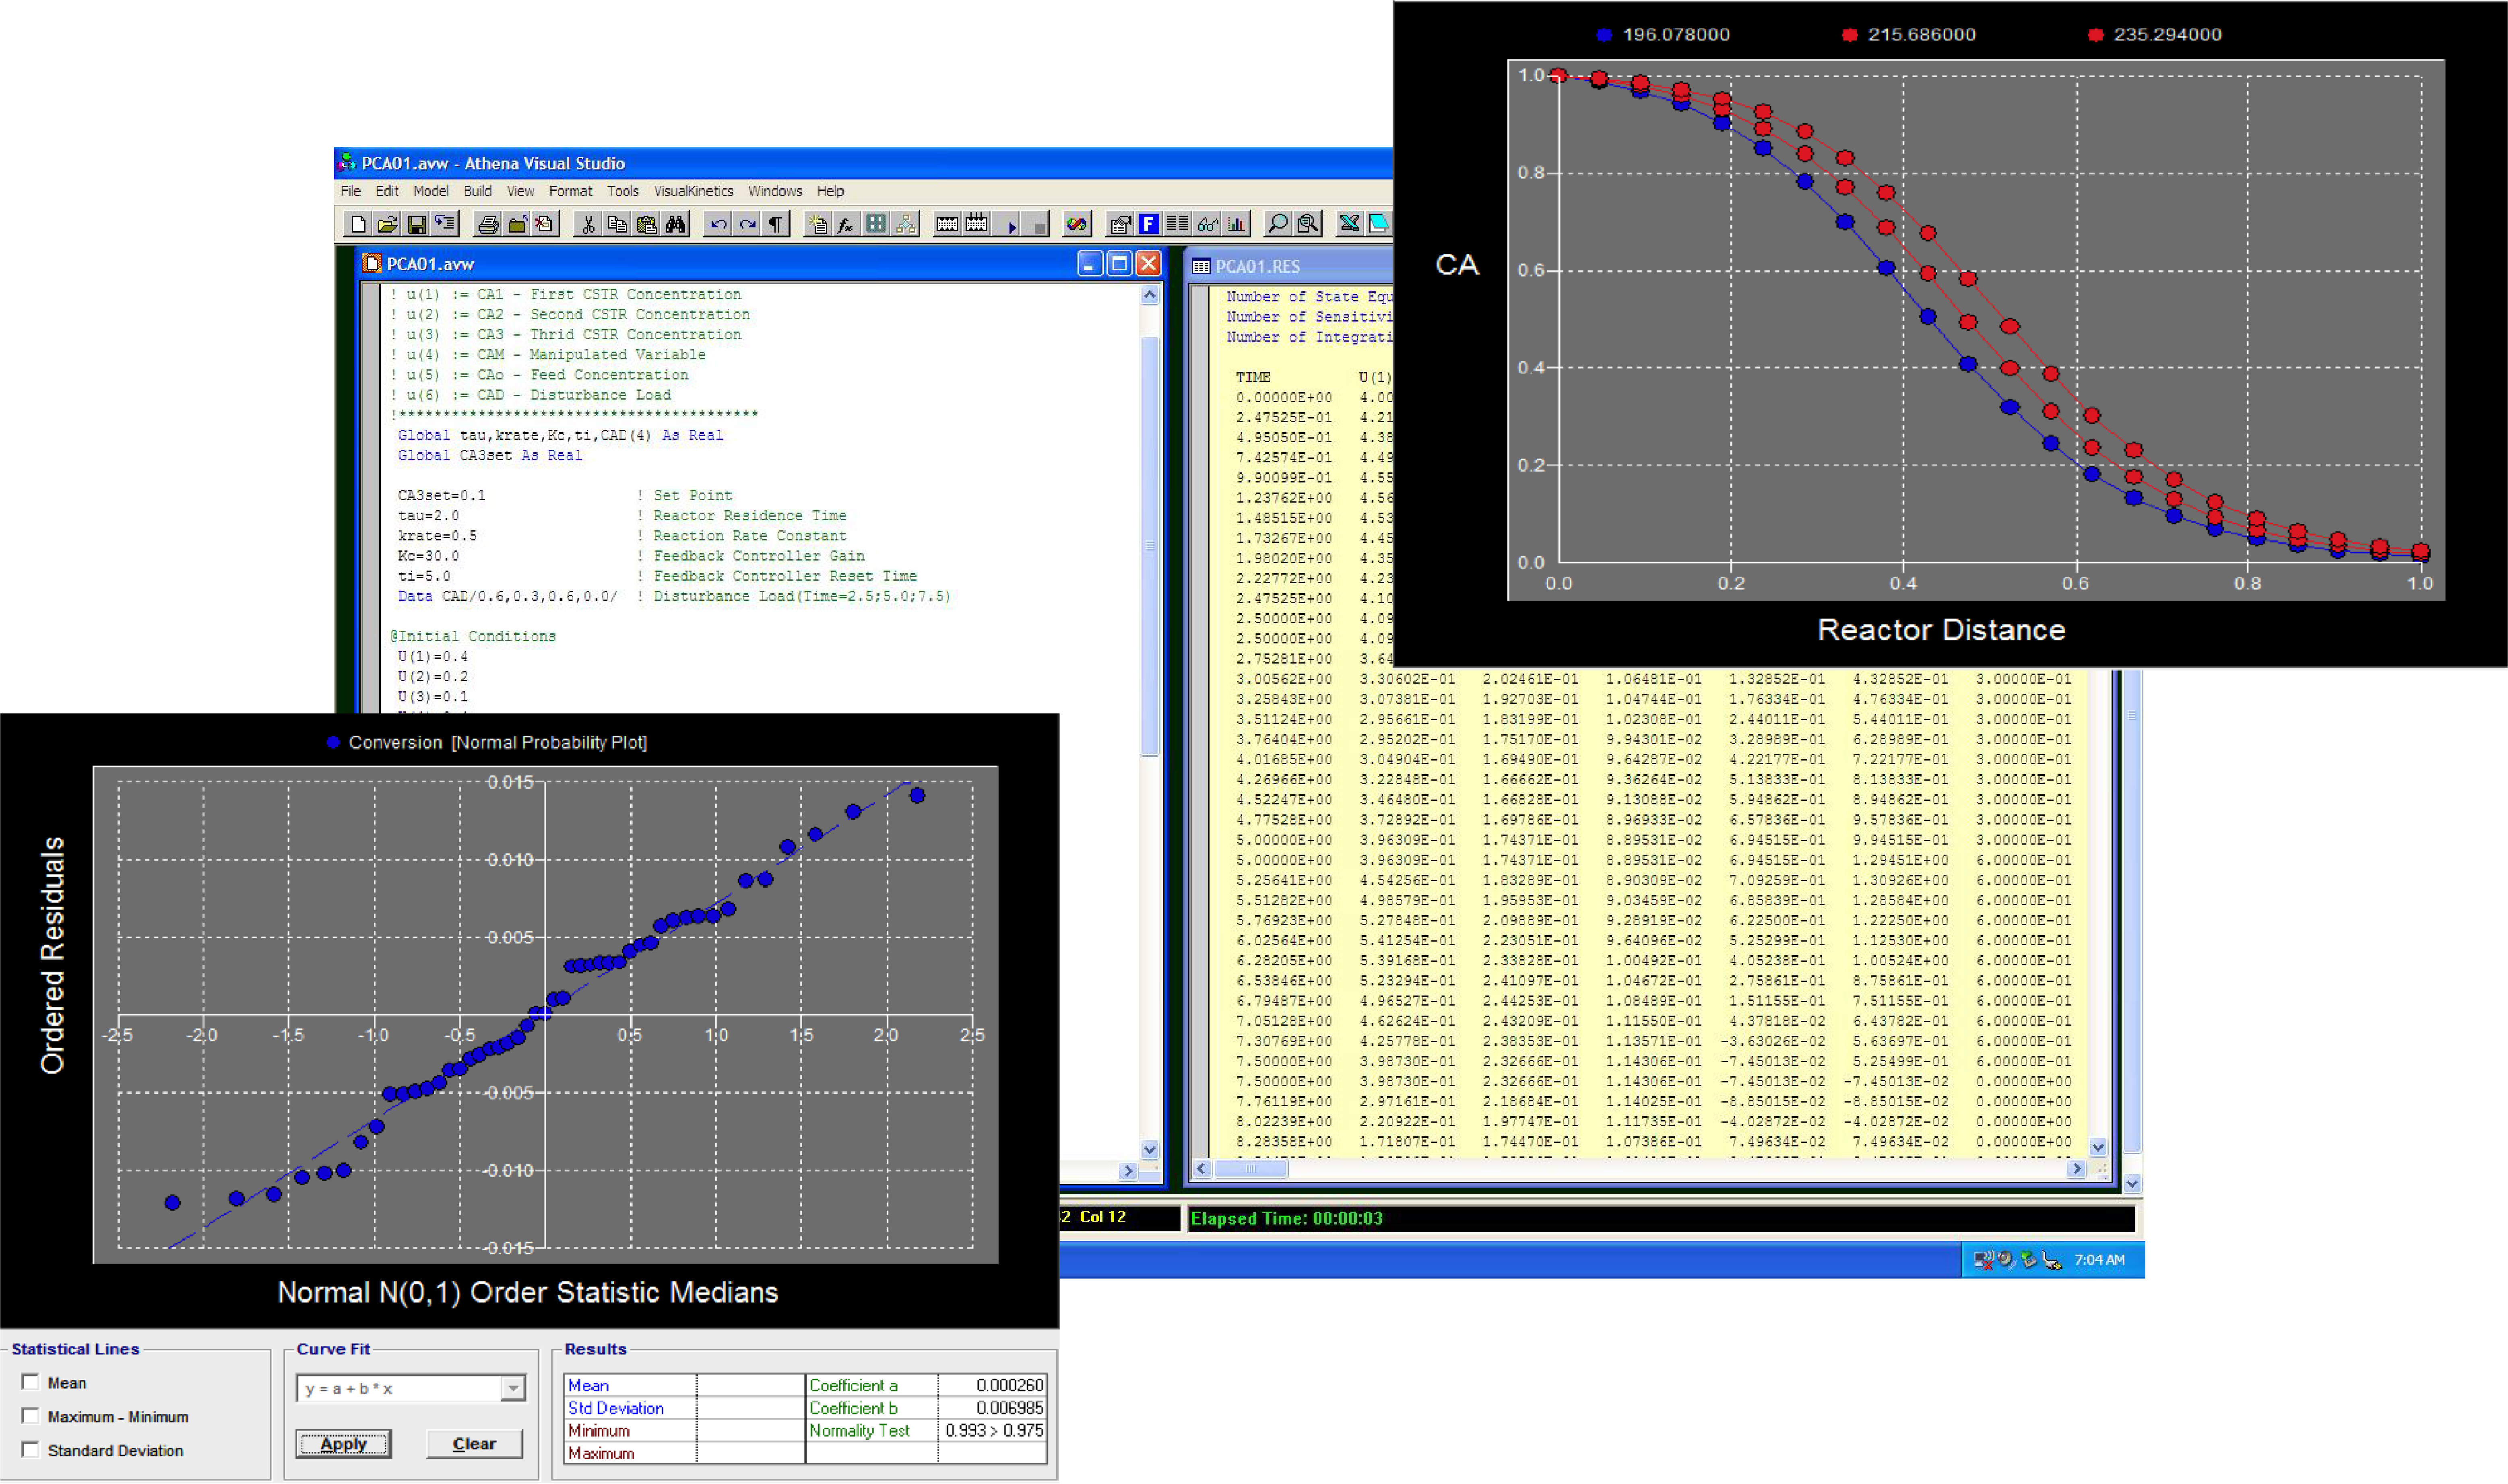Toggle the Maximum - Minimum checkbox
The height and width of the screenshot is (1484, 2508).
pos(30,1416)
